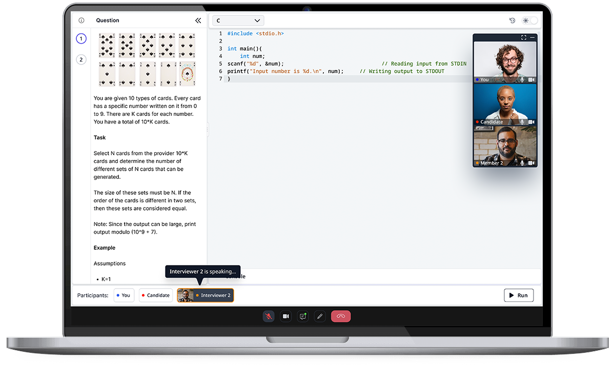Click the panel splitter chevron between question and editor
615x366 pixels.
207,130
